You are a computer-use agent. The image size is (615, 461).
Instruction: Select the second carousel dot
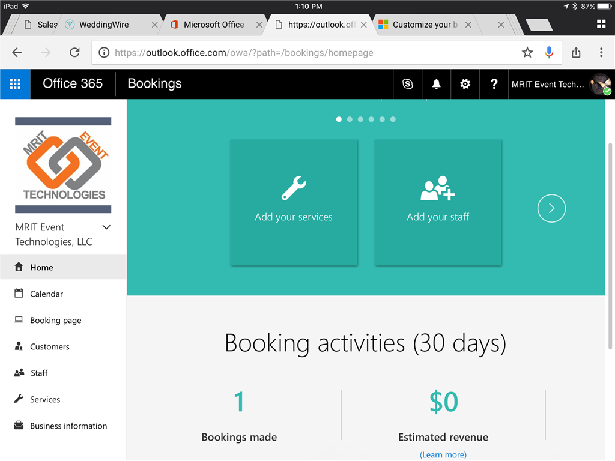tap(350, 119)
